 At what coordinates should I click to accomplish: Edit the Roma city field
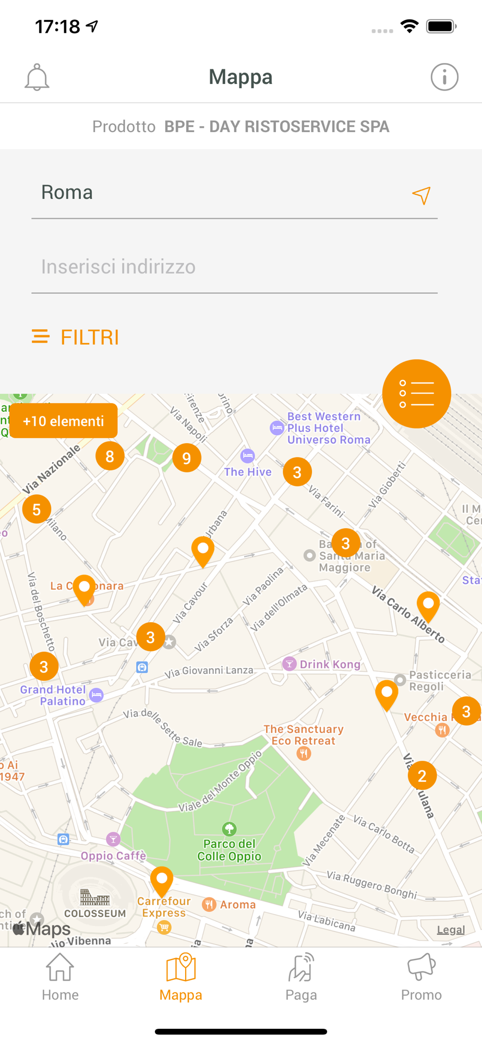point(219,193)
